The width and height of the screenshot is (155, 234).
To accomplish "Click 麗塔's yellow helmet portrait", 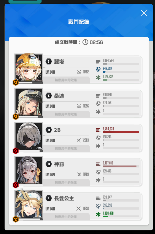I will coord(29,68).
